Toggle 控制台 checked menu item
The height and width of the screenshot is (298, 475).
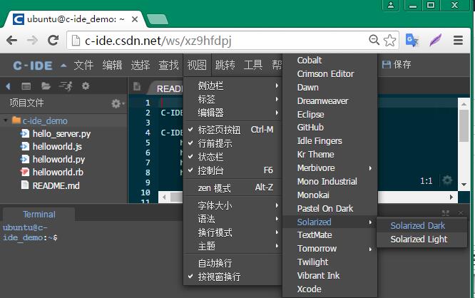[233, 170]
